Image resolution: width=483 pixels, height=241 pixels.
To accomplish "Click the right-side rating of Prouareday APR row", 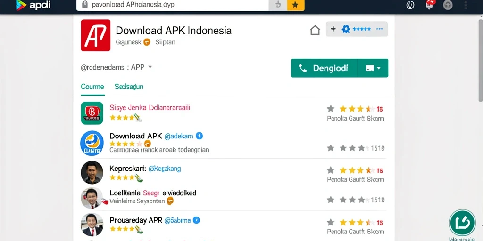I will pos(355,222).
